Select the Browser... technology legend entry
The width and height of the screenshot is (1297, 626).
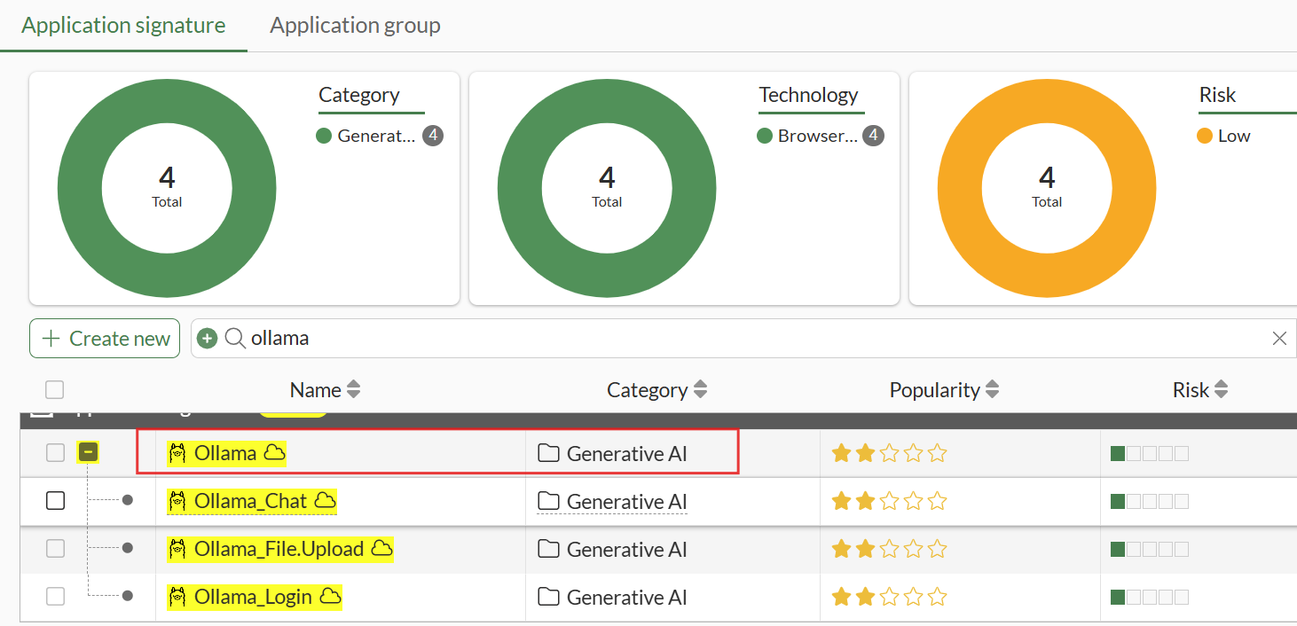point(807,136)
